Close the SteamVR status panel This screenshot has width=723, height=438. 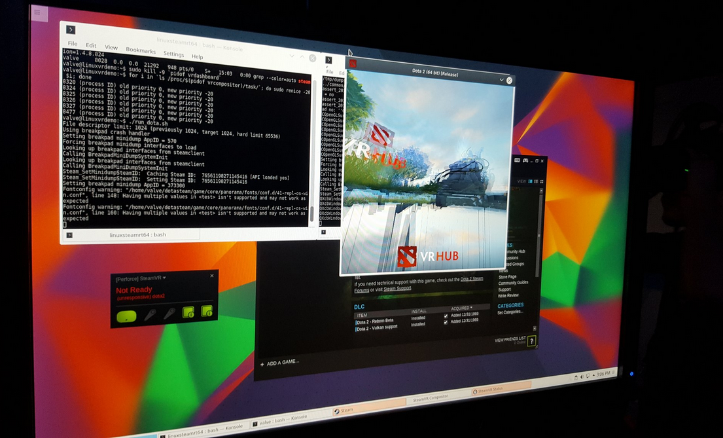pyautogui.click(x=211, y=276)
